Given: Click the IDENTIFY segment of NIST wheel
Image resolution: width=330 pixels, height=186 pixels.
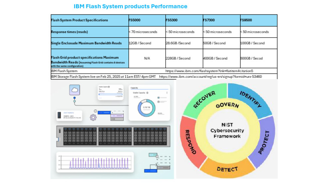Looking at the screenshot, I should (x=251, y=99).
